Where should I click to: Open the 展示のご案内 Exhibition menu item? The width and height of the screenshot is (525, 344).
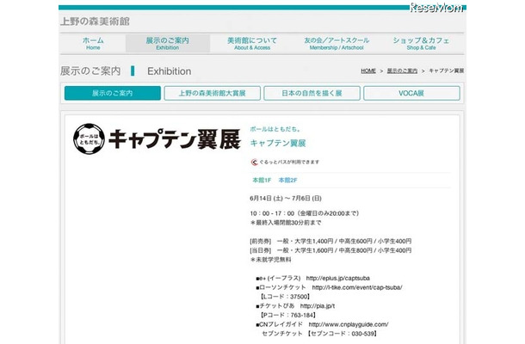[x=168, y=44]
